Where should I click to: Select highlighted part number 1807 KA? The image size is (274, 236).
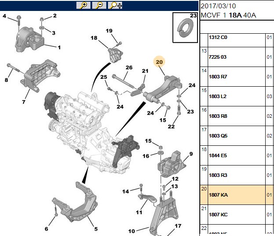click(x=218, y=195)
